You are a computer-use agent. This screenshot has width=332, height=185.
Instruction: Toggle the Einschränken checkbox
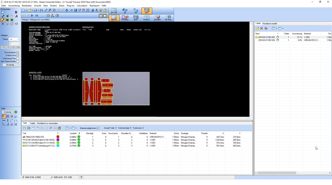[x=18, y=52]
